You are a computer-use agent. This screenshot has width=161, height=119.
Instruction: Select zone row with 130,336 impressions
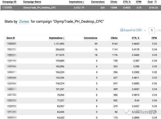coord(83,78)
